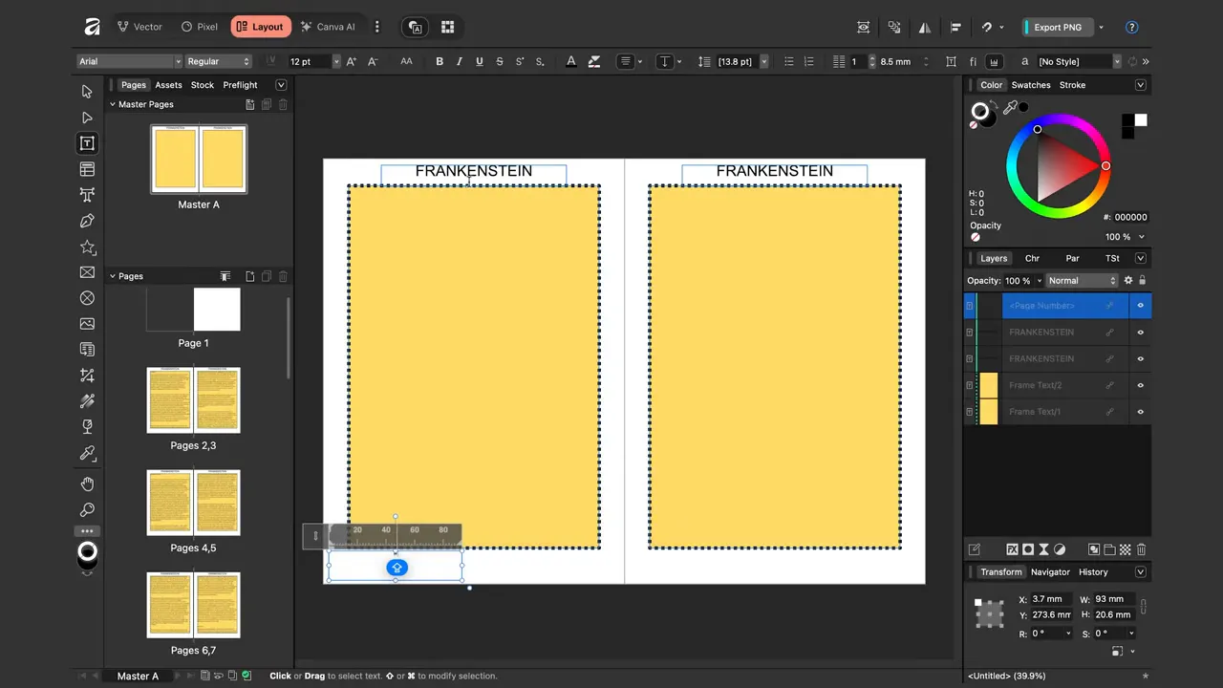Open the layer FX effects dialog

[1012, 549]
